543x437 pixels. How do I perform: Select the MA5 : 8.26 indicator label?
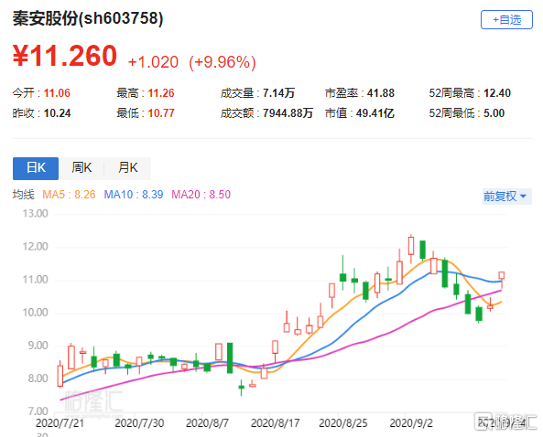point(69,195)
